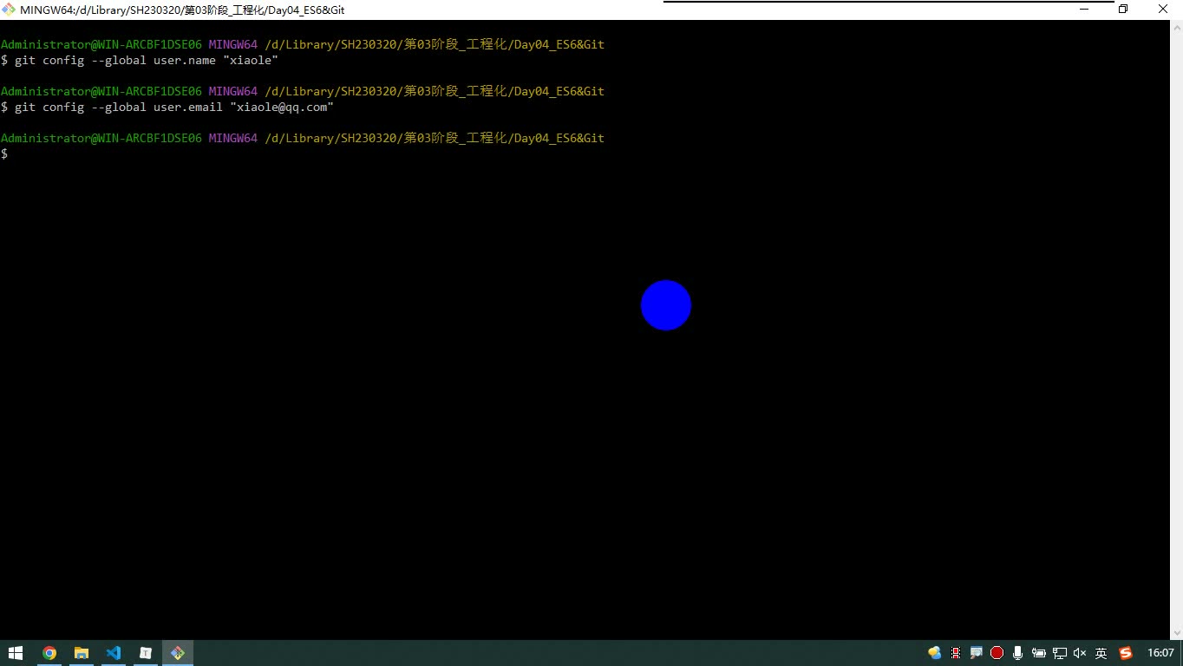Check battery power status in the tray
This screenshot has width=1183, height=666.
click(1038, 653)
